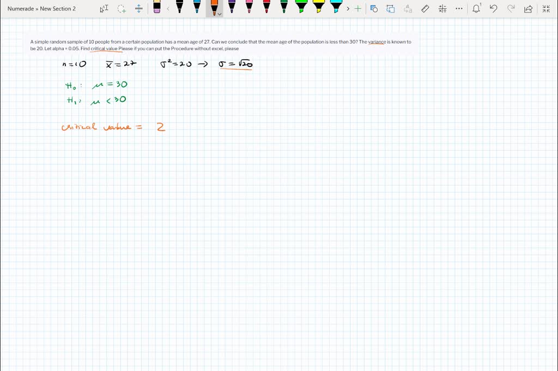558x371 pixels.
Task: Select the purple pen
Action: [x=232, y=7]
